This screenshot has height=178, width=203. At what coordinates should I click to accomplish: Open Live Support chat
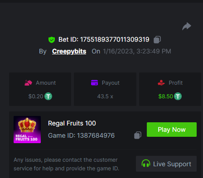pos(166,164)
